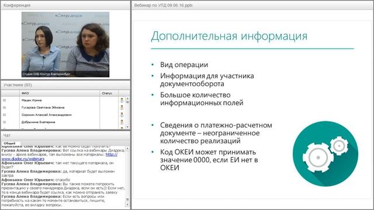Screen dimensions: 374x210
Task: Select participant Мацак Ирина
Action: pos(32,100)
